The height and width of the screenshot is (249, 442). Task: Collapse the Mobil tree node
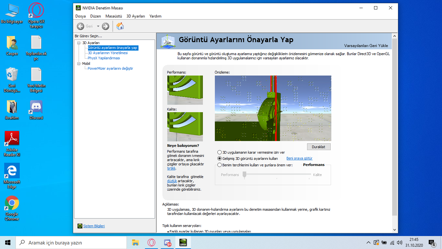[79, 64]
